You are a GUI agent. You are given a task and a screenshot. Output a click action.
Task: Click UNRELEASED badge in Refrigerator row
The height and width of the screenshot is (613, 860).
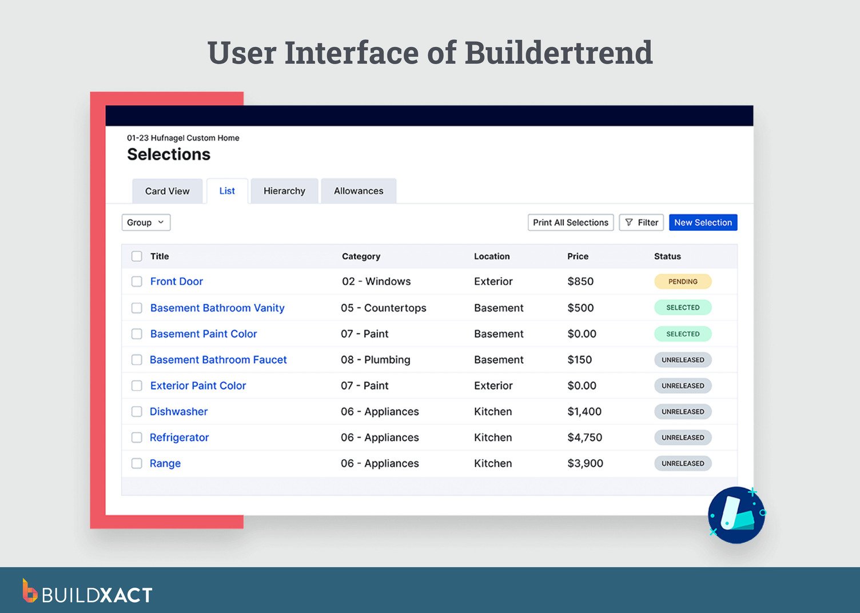click(x=683, y=438)
